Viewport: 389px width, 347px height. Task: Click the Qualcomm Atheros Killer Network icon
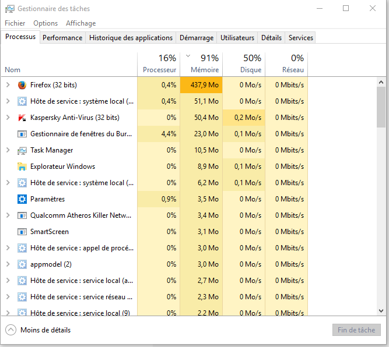tap(22, 215)
